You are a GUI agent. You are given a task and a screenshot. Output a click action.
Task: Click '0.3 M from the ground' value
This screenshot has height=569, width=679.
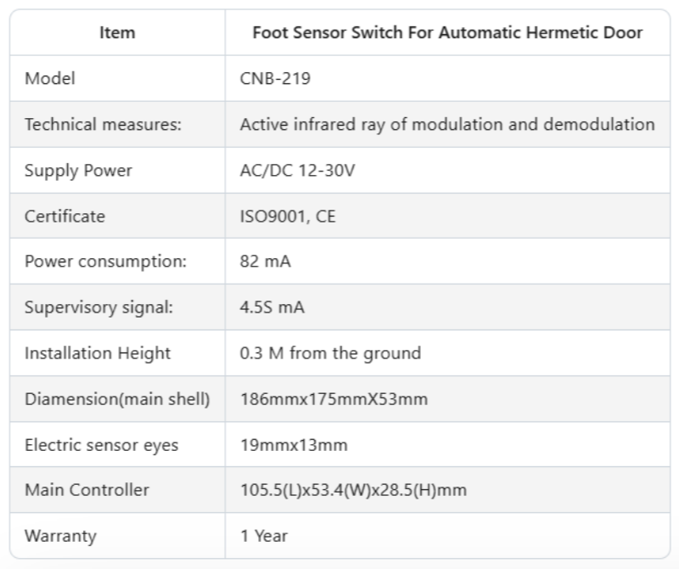330,353
